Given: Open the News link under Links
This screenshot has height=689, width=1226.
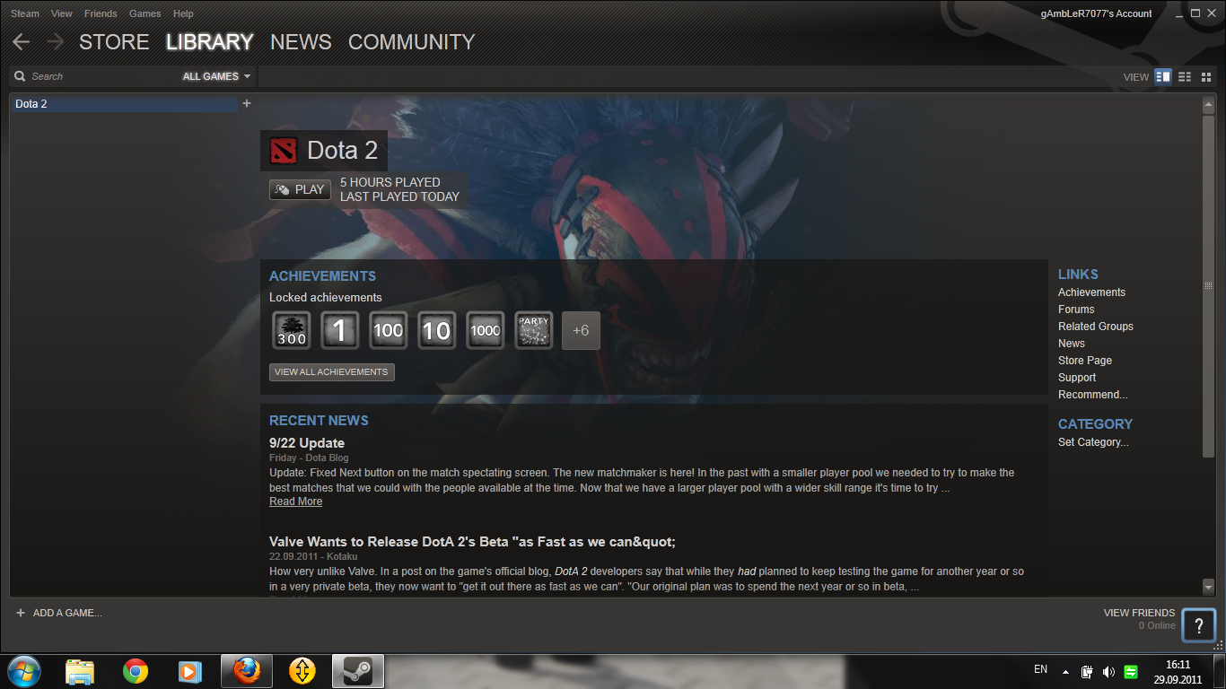Looking at the screenshot, I should [1072, 344].
